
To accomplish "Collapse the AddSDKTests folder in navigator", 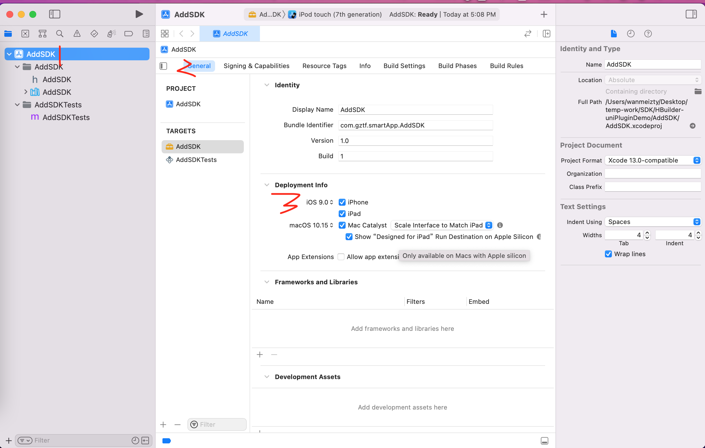I will (17, 105).
